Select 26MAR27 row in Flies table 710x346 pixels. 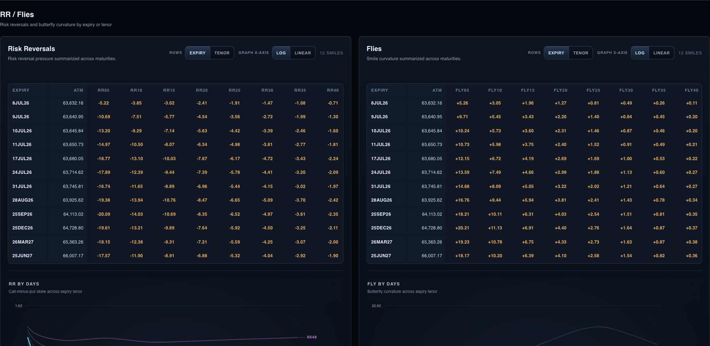[x=534, y=242]
